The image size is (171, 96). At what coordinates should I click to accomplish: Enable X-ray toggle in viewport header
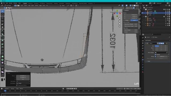click(x=131, y=5)
